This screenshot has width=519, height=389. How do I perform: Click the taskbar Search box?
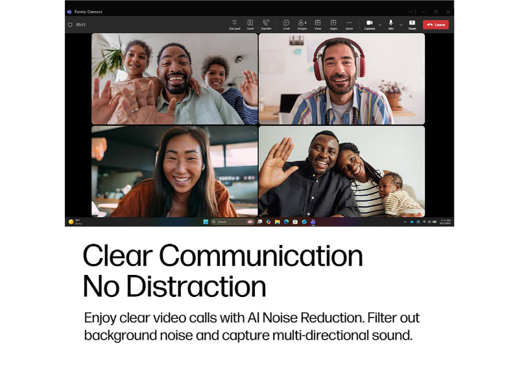tap(232, 222)
